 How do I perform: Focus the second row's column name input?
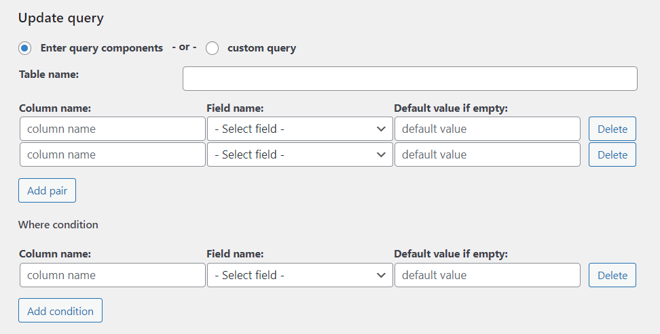coord(113,154)
